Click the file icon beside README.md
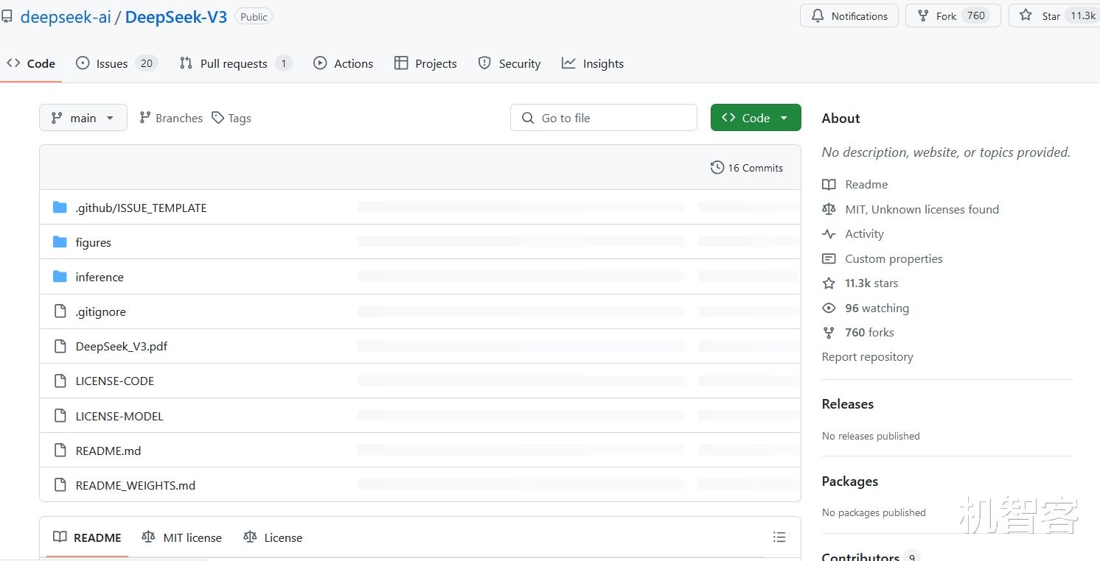1100x561 pixels. [60, 451]
